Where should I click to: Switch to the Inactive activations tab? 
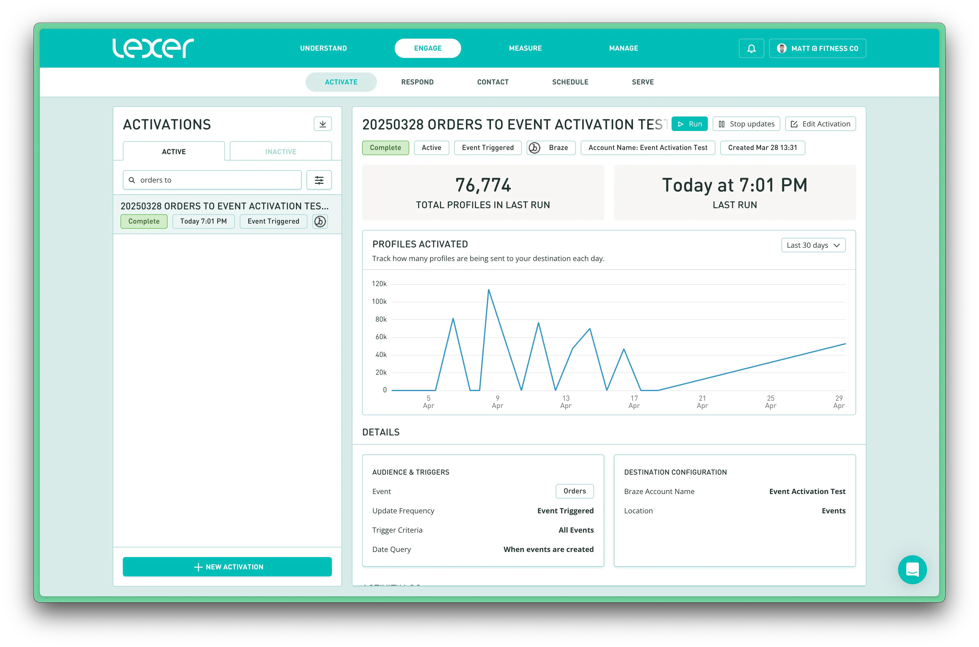point(280,151)
